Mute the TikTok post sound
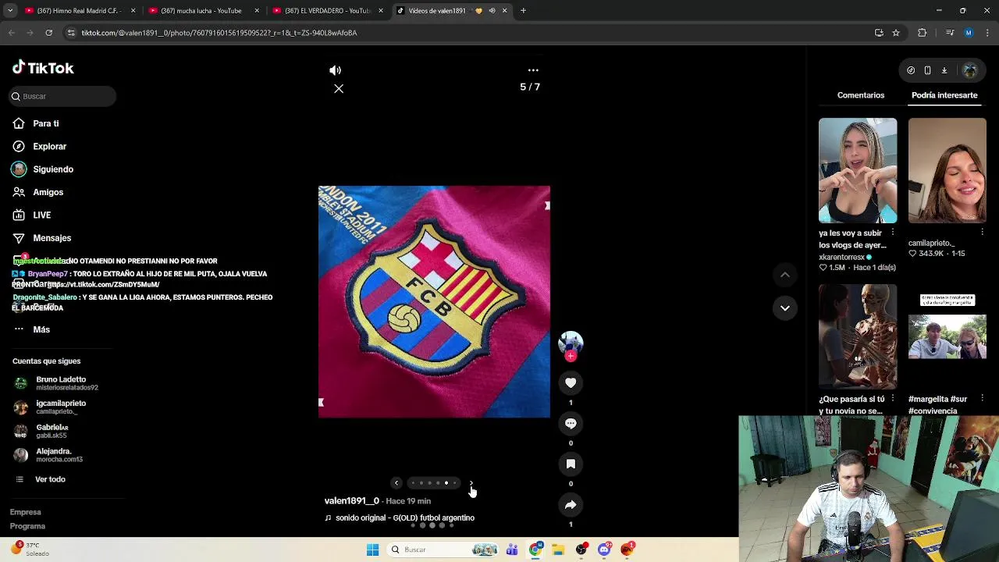Image resolution: width=999 pixels, height=562 pixels. click(336, 70)
